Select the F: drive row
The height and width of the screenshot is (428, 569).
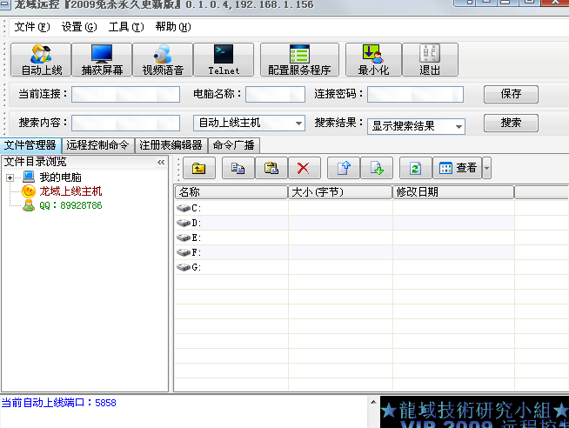click(x=344, y=252)
